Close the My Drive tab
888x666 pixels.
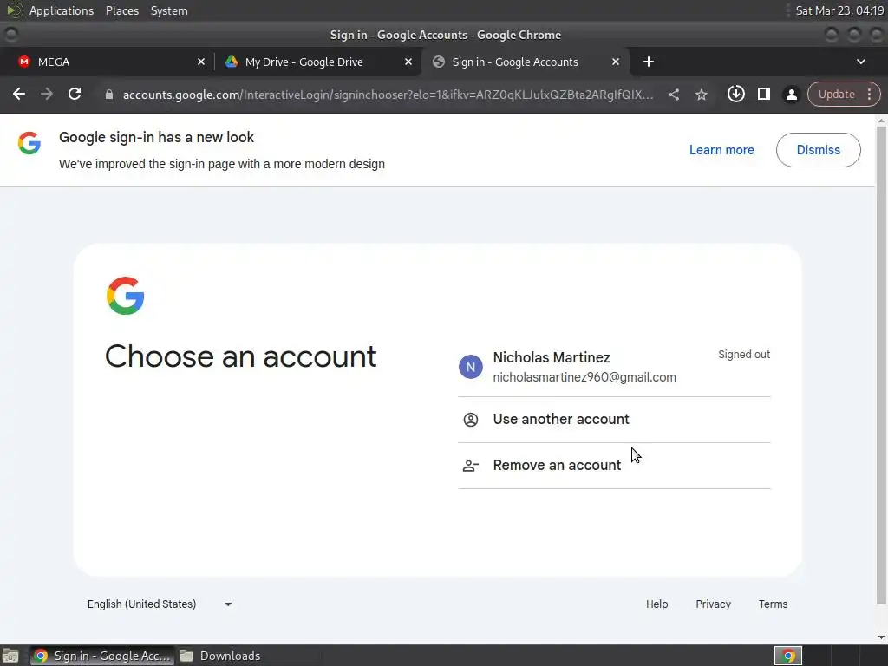(408, 62)
